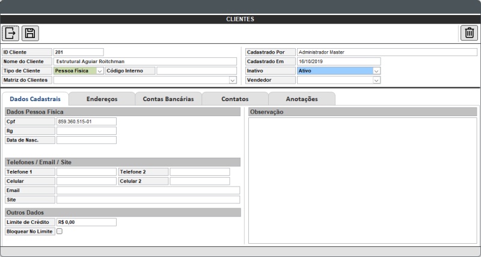Viewport: 481px width, 257px height.
Task: Go to the Anotações tab
Action: pyautogui.click(x=301, y=99)
